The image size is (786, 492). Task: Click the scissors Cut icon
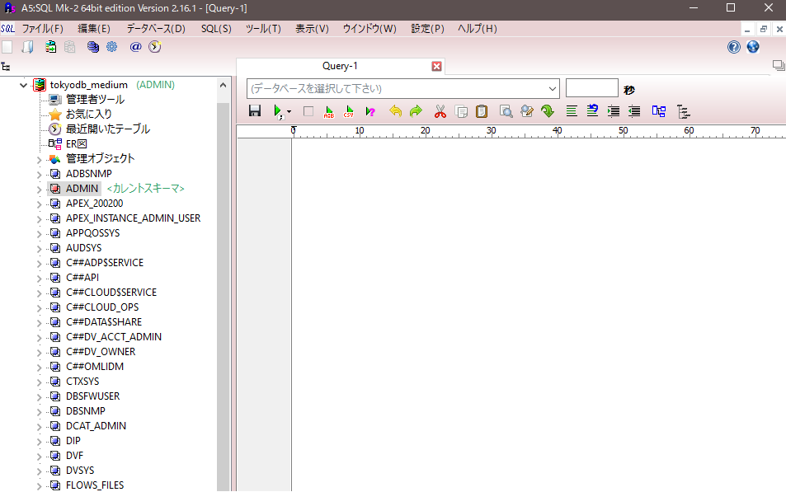440,111
